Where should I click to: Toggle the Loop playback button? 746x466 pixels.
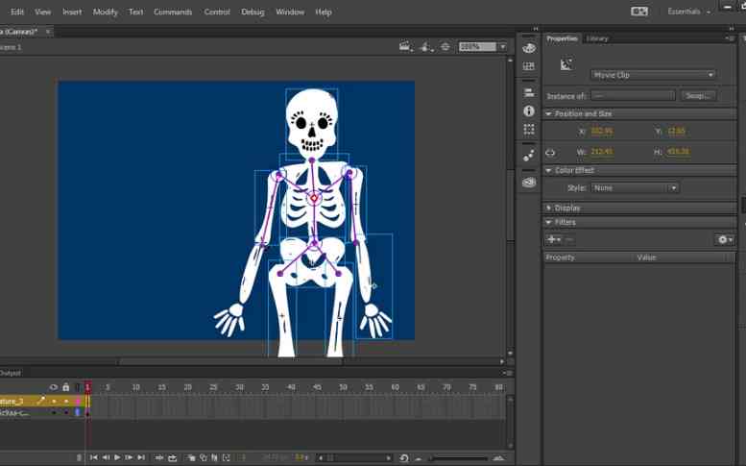172,457
